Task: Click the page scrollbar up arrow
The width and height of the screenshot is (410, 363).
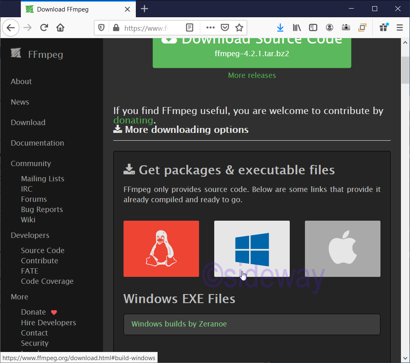Action: click(x=405, y=42)
